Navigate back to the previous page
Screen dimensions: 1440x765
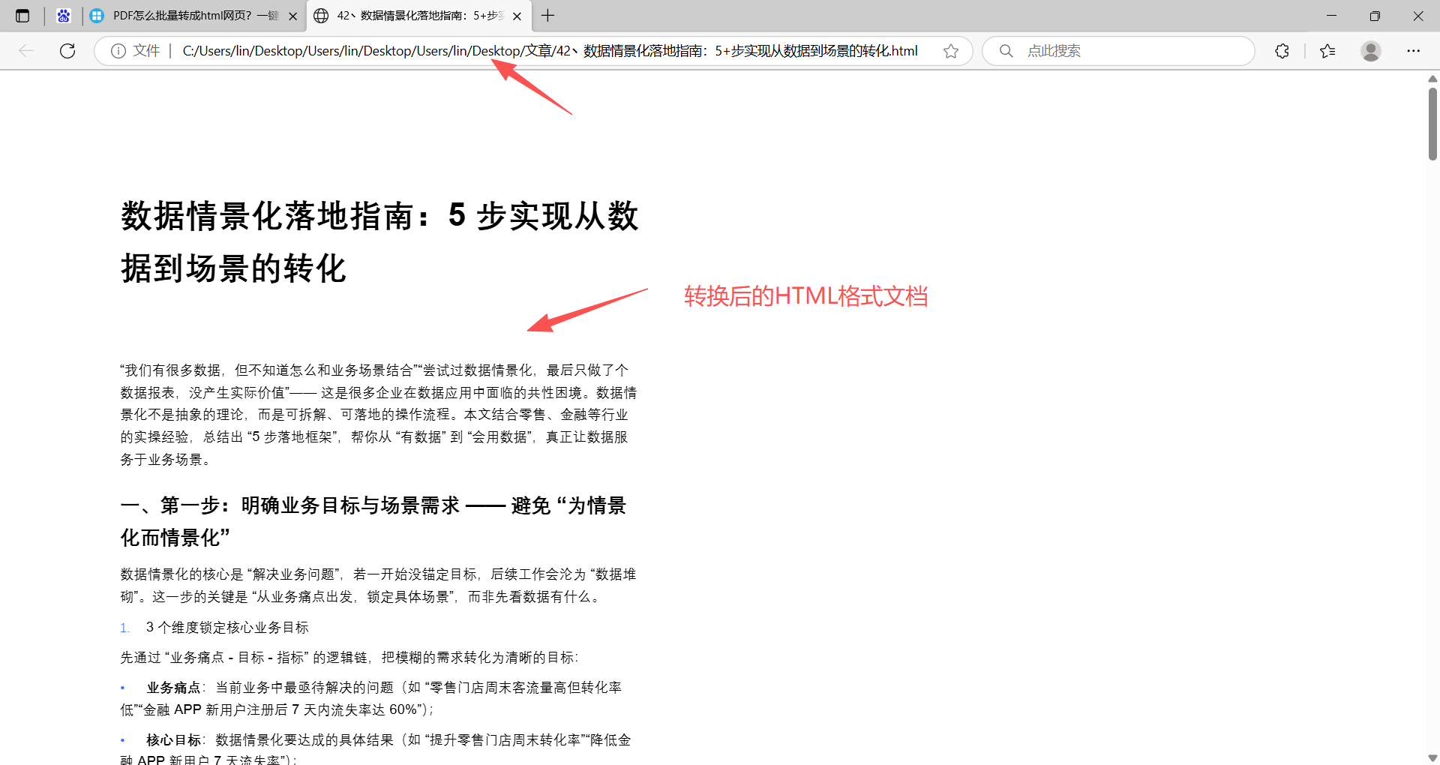pyautogui.click(x=27, y=50)
